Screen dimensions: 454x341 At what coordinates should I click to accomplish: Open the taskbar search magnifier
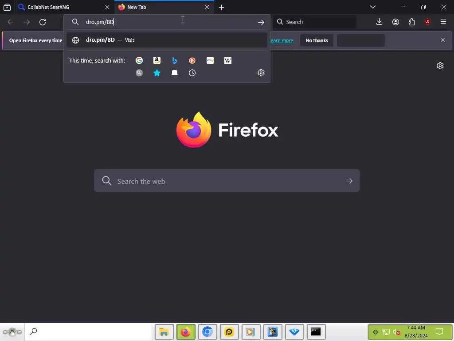click(x=34, y=331)
